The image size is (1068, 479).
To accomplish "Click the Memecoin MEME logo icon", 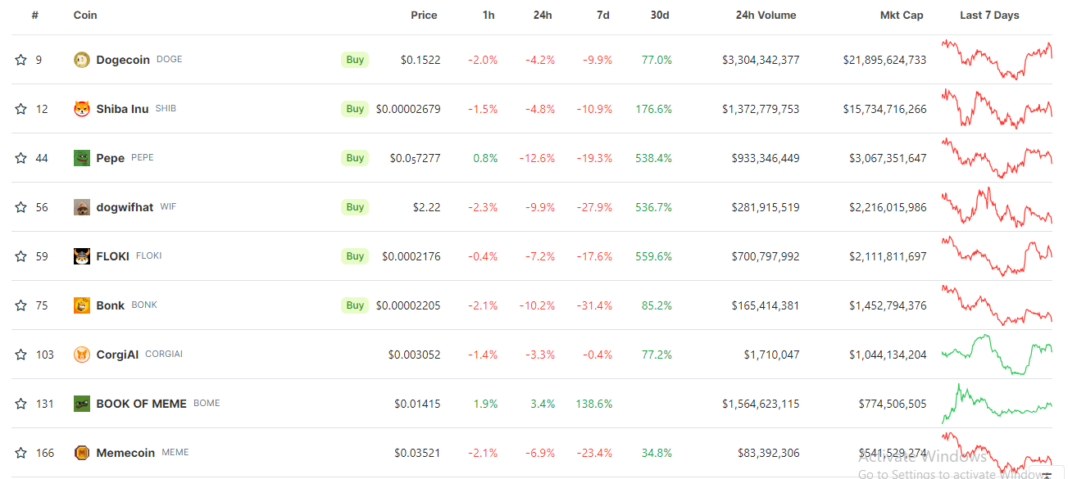I will 82,453.
